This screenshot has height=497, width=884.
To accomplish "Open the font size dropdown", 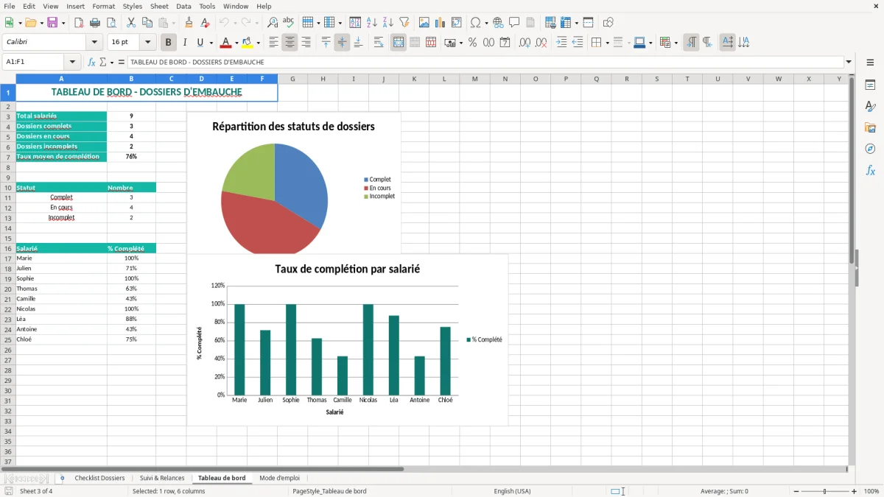I will tap(148, 43).
